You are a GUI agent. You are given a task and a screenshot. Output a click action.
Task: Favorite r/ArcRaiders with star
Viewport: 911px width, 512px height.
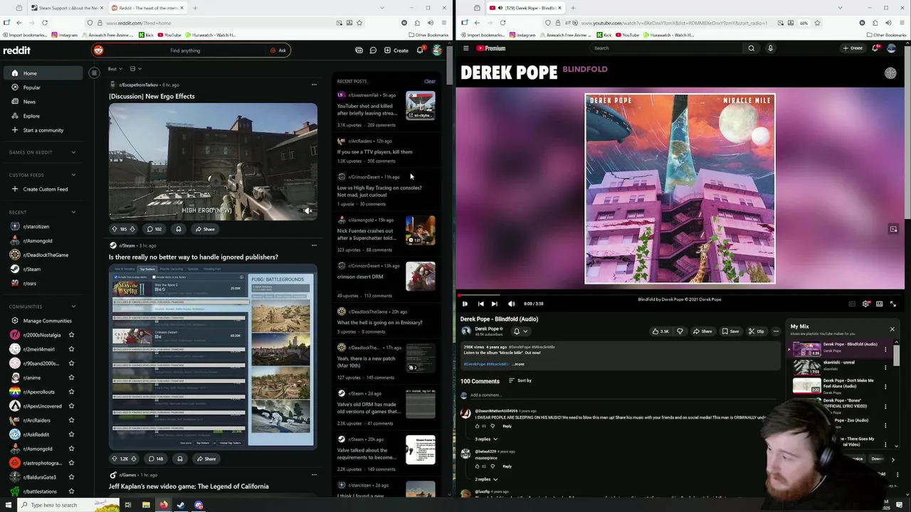(x=71, y=420)
